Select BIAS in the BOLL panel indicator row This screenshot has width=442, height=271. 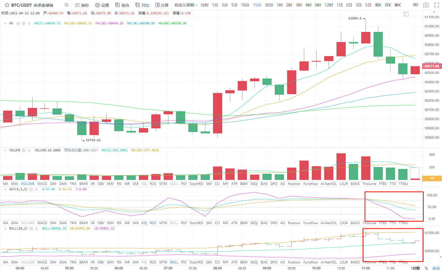[264, 262]
